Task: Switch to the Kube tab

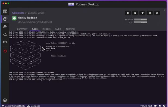Action: coord(58,29)
